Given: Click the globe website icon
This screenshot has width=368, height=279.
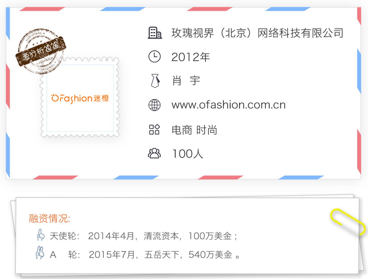Looking at the screenshot, I should 154,105.
